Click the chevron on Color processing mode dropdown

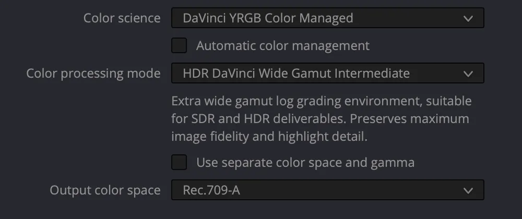(x=467, y=74)
